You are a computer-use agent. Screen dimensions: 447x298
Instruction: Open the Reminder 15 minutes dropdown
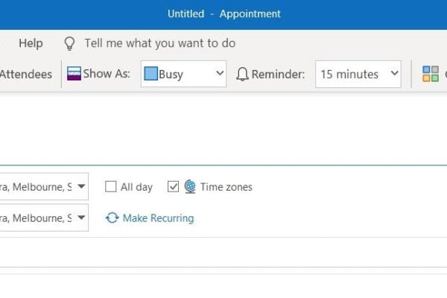click(394, 74)
